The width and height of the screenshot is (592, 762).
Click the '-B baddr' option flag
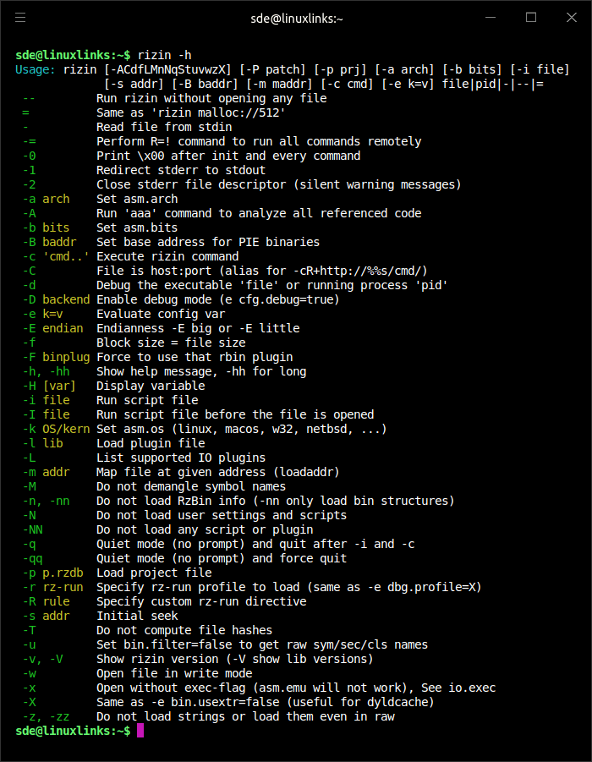click(50, 242)
